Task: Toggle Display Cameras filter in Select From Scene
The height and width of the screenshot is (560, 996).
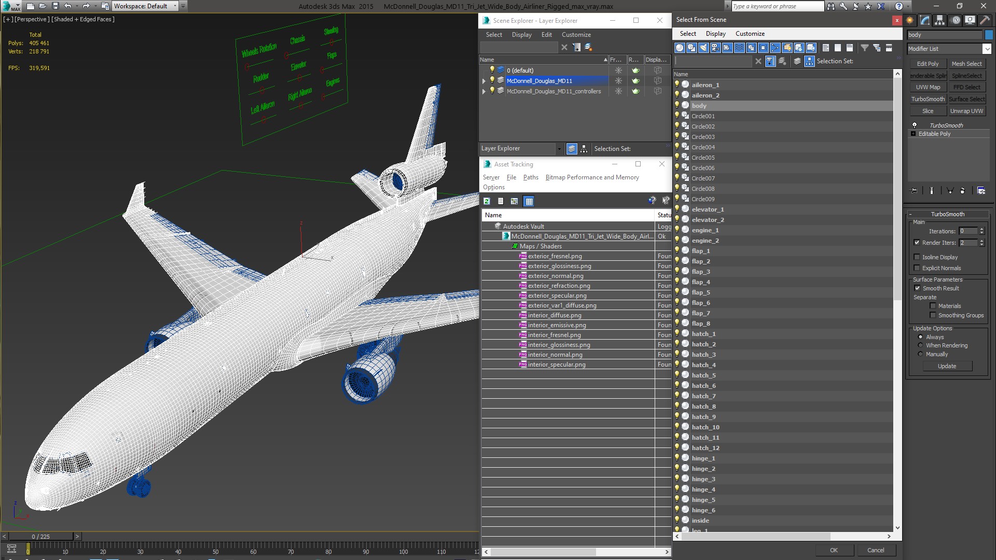Action: pyautogui.click(x=715, y=48)
